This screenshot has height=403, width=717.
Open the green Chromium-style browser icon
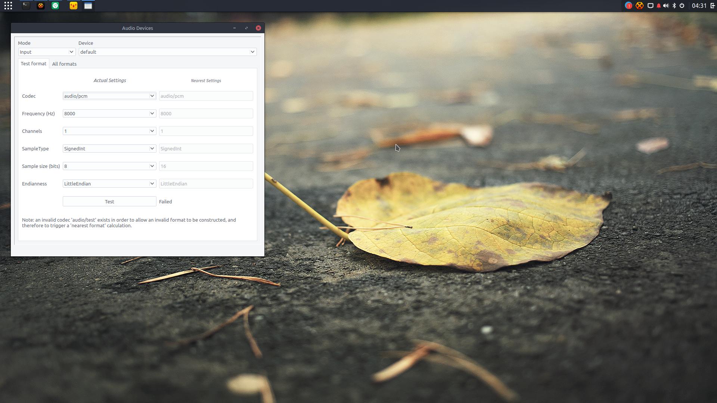coord(55,6)
